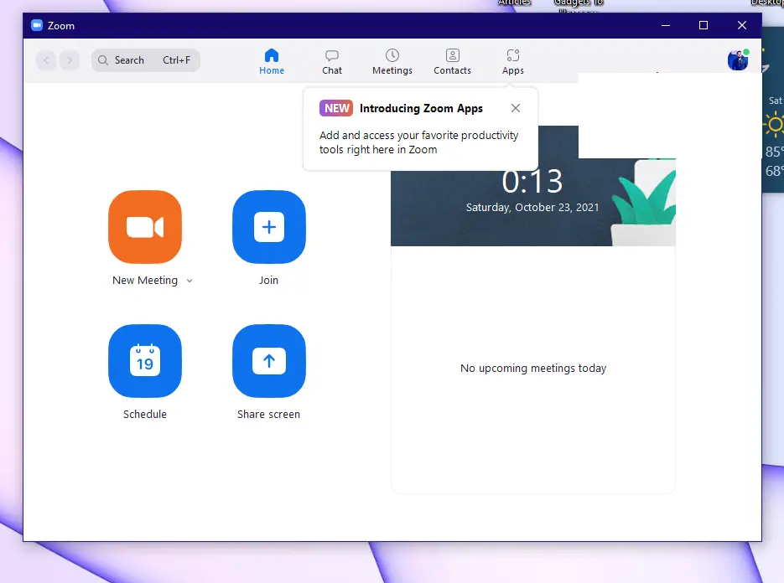Go back with the left arrow button

46,60
